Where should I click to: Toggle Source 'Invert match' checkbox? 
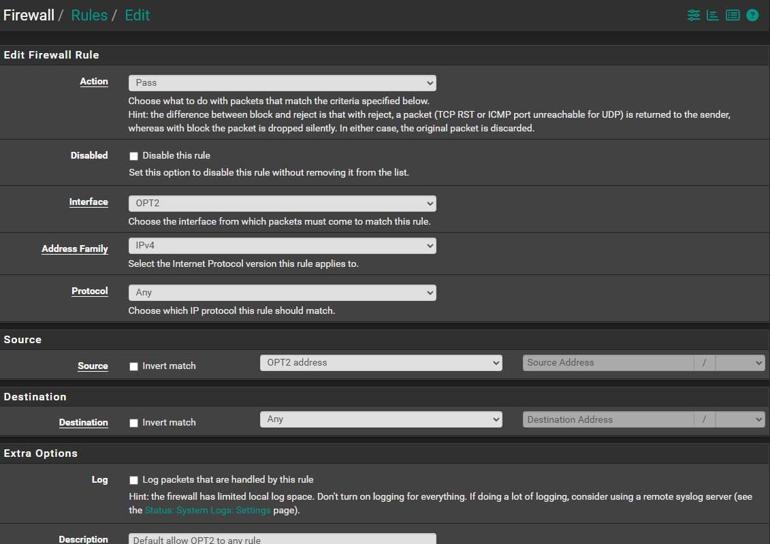coord(133,366)
